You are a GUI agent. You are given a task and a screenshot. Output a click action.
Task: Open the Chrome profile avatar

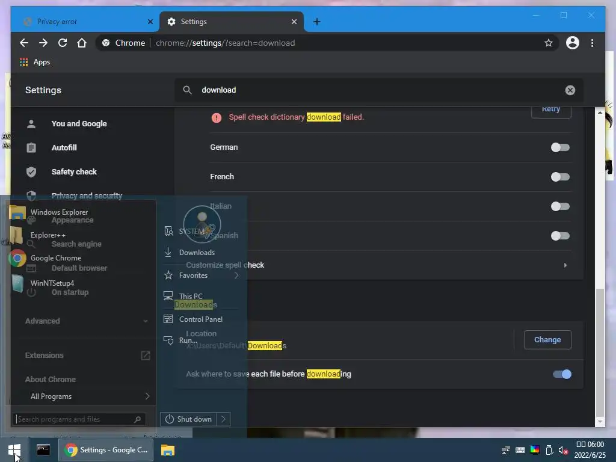click(x=573, y=43)
